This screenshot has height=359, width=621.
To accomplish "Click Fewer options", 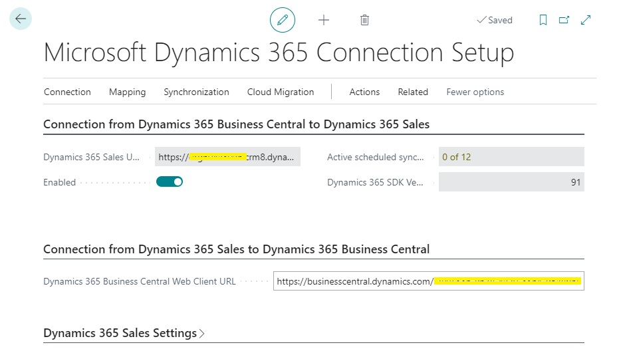I will pos(475,92).
